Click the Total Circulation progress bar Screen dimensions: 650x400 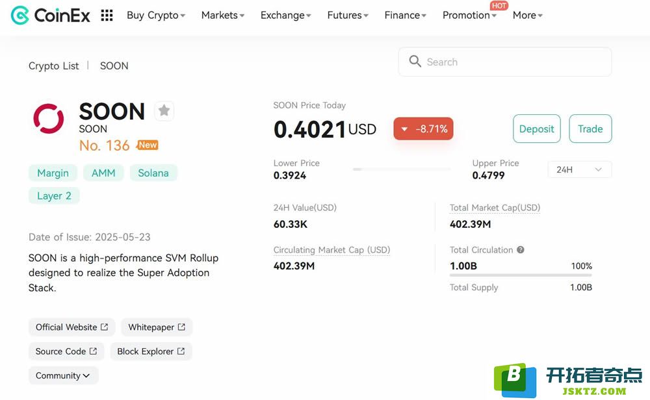coord(521,275)
